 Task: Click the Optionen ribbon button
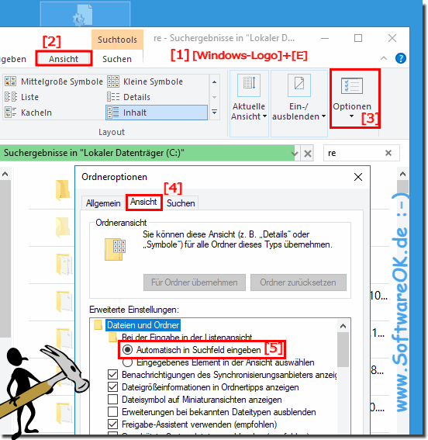[352, 99]
